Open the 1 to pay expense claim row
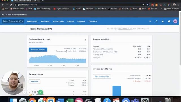The height and width of the screenshot is (102, 181). pos(71,85)
